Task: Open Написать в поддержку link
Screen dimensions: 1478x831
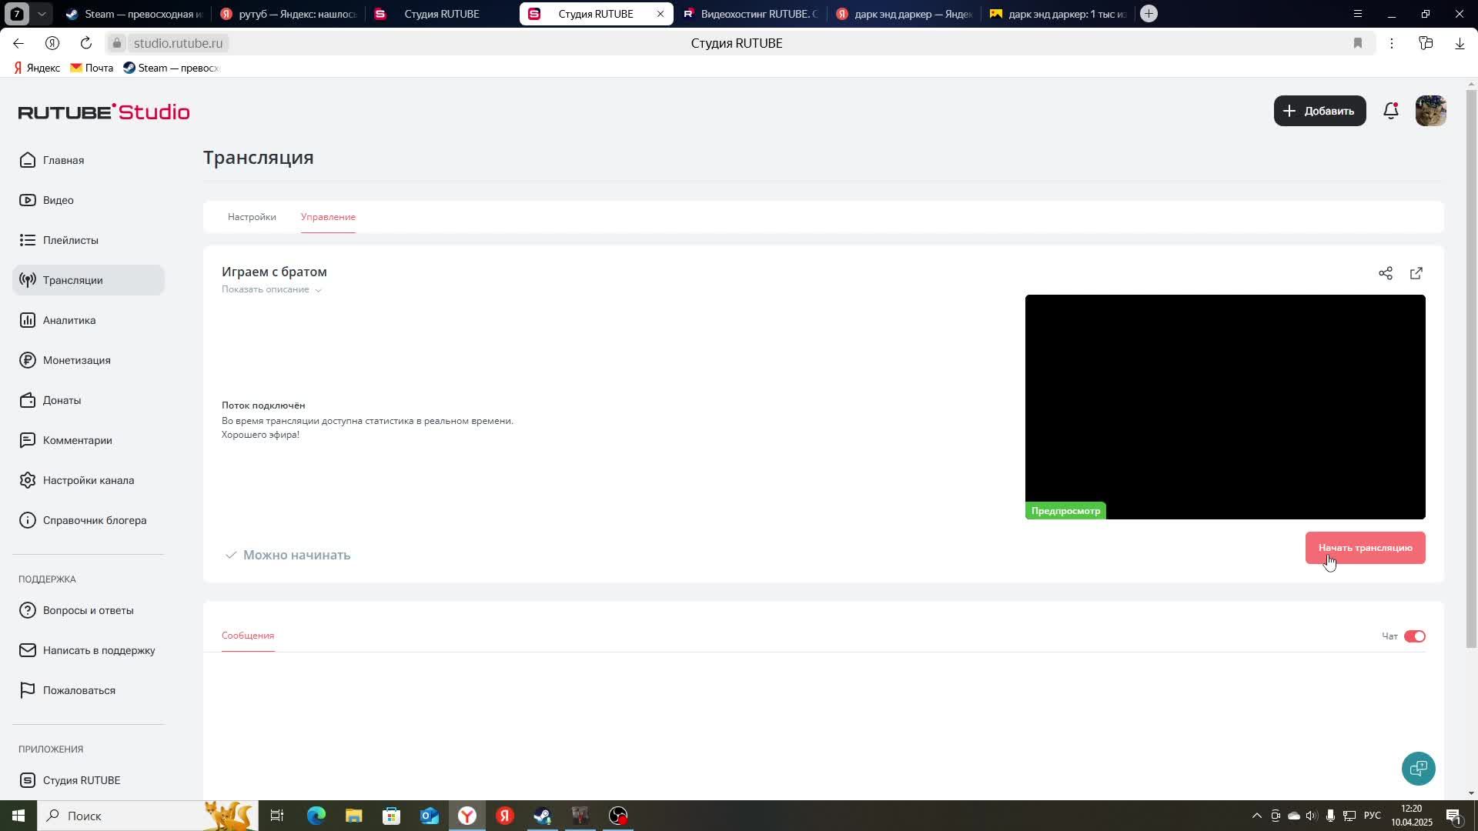Action: pyautogui.click(x=99, y=650)
